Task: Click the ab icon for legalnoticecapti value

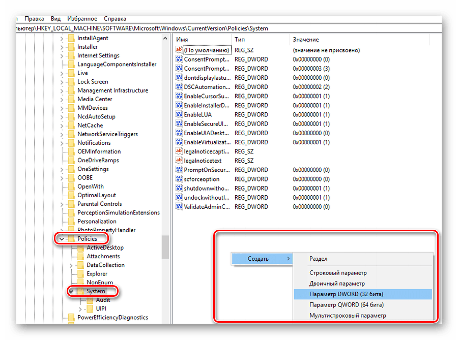Action: (x=179, y=151)
